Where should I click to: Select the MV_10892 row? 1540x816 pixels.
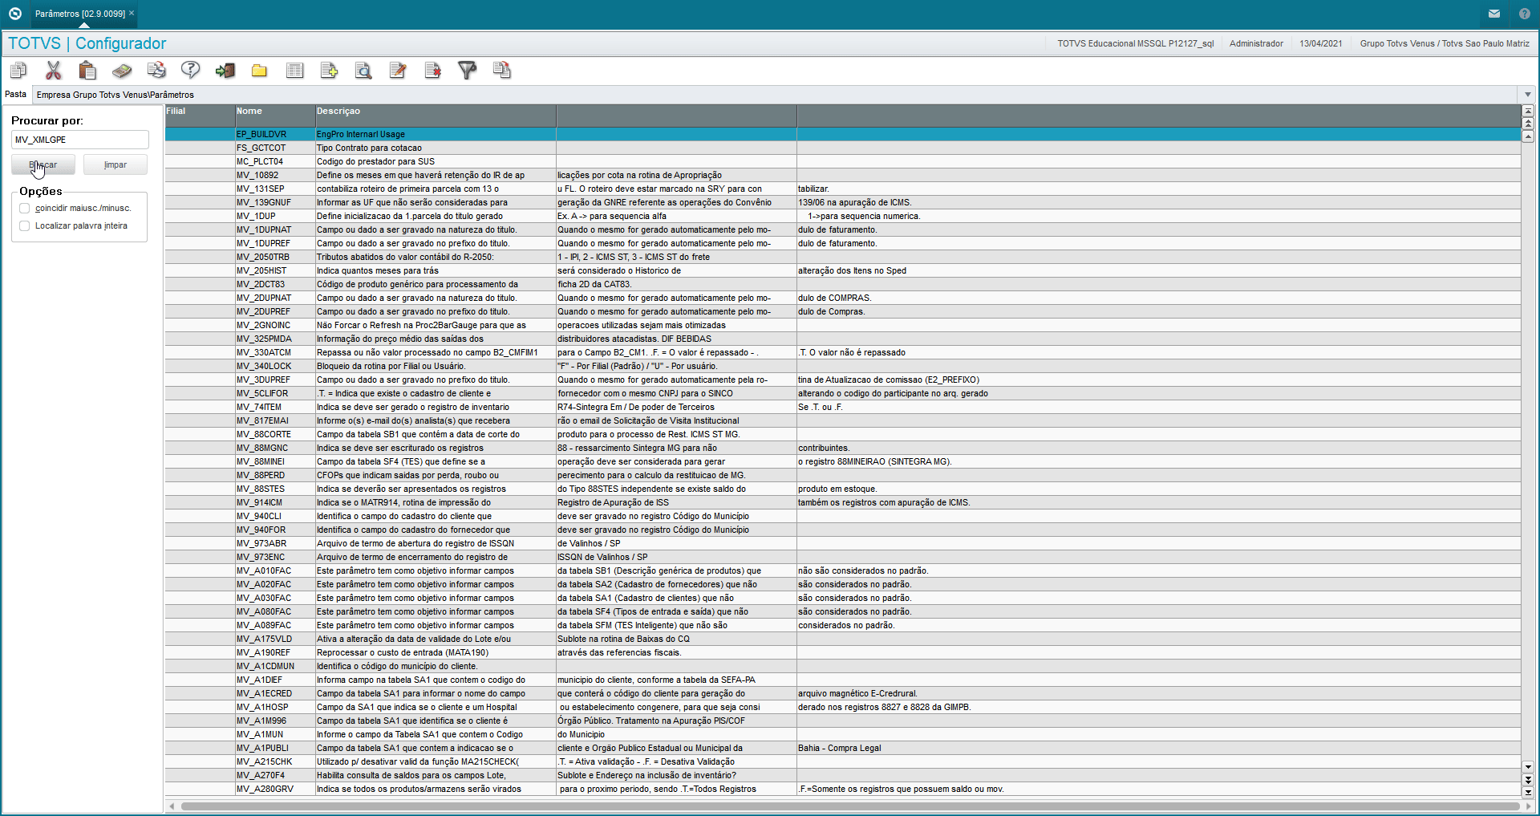click(x=843, y=176)
